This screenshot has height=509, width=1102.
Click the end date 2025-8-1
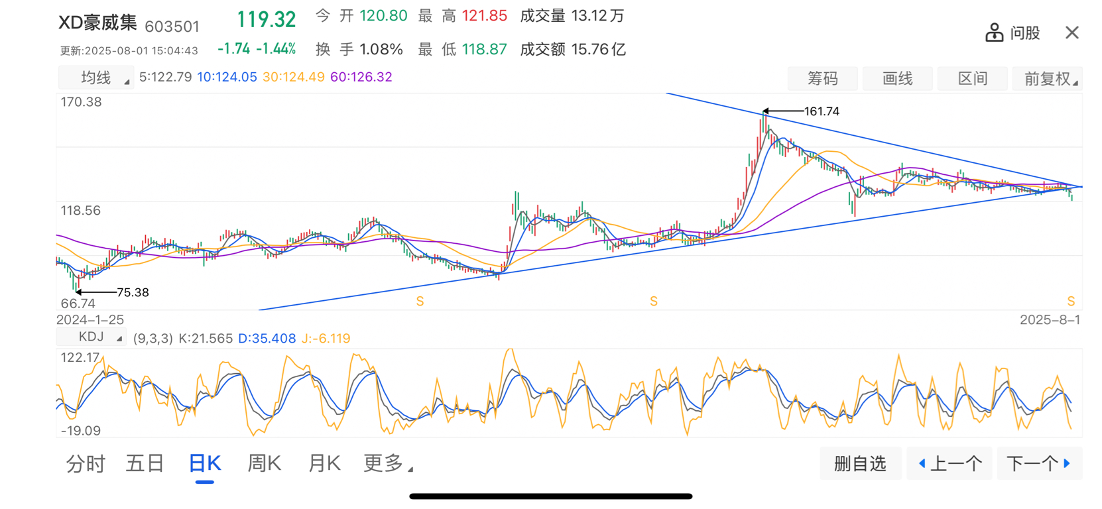point(1050,319)
